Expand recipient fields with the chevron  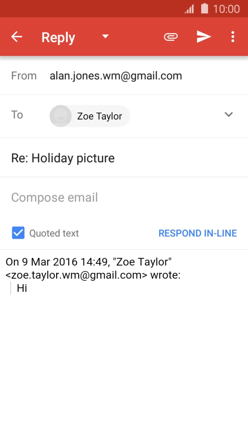click(x=229, y=115)
